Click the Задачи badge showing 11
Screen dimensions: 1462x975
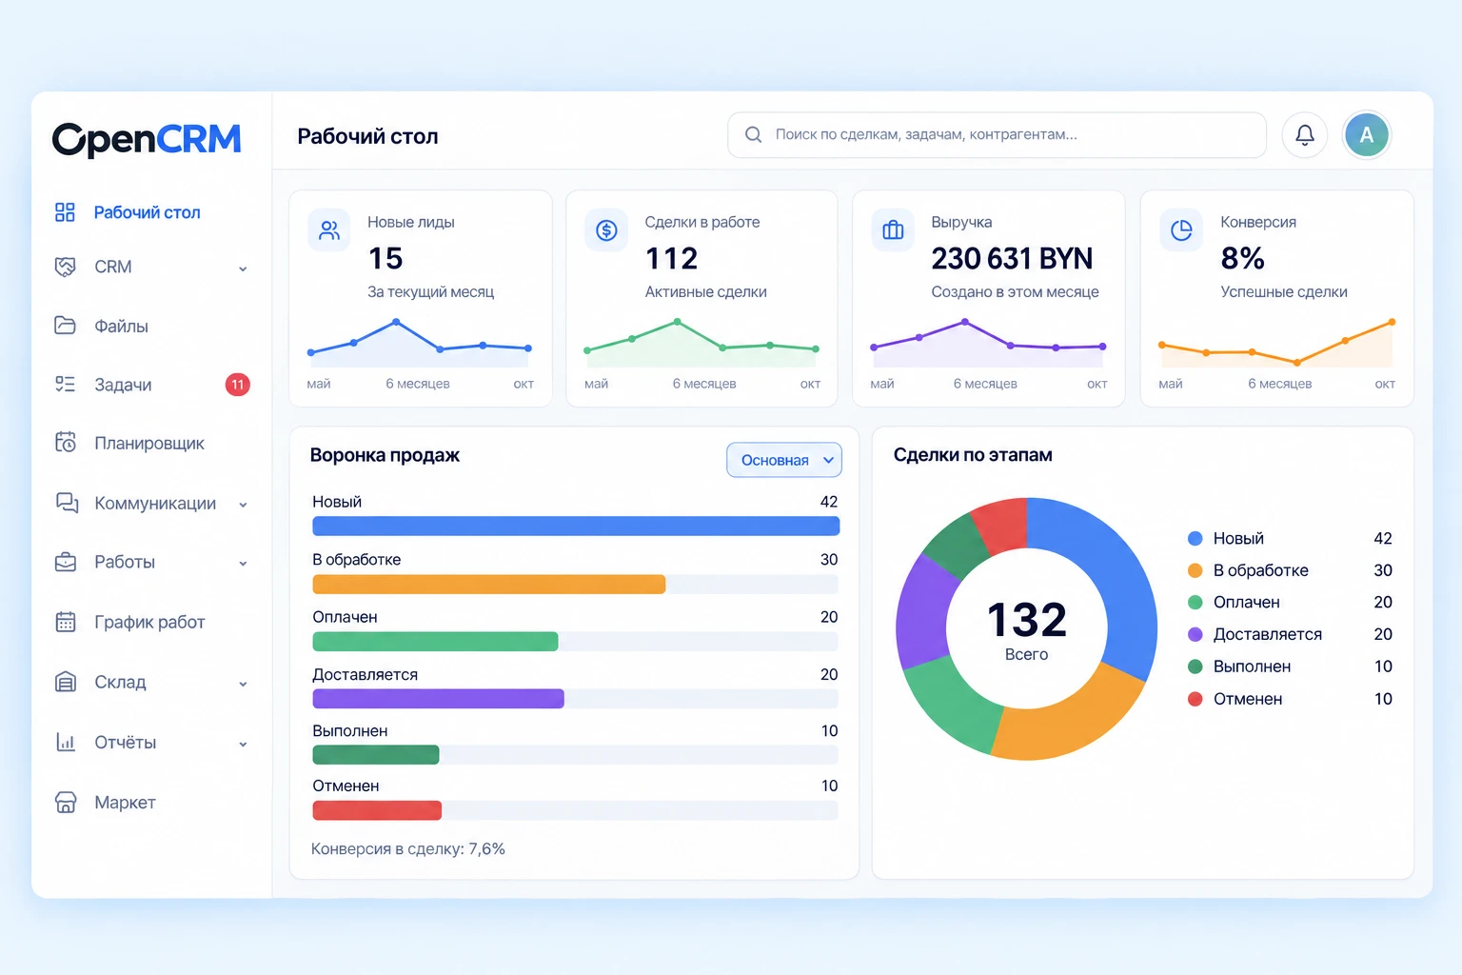coord(237,385)
